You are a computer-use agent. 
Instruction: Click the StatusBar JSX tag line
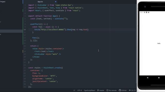click(x=47, y=54)
